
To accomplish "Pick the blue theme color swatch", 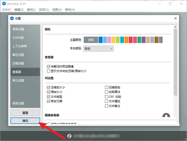I will tap(101, 40).
